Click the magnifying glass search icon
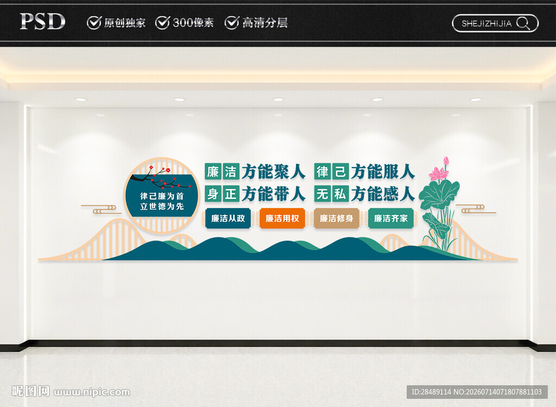Viewport: 556px width, 407px height. point(523,23)
